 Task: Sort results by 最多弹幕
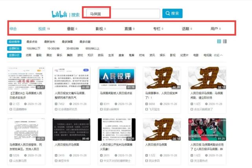(x=67, y=42)
